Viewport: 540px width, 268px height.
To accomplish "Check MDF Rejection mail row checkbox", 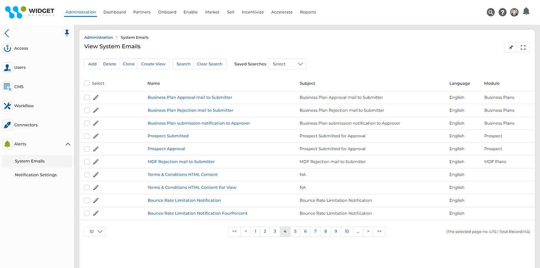I will point(87,161).
